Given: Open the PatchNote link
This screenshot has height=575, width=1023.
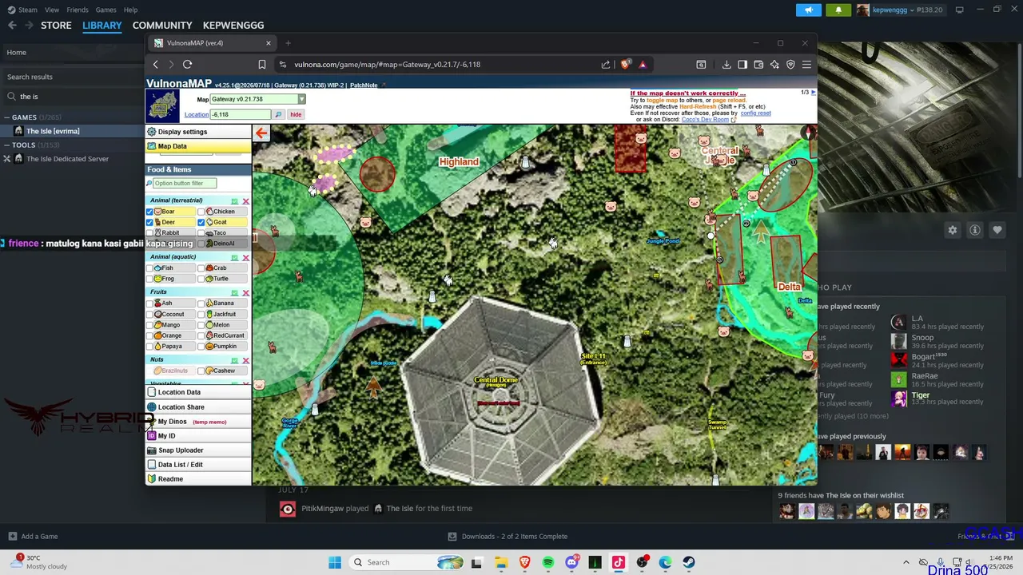Looking at the screenshot, I should (364, 85).
